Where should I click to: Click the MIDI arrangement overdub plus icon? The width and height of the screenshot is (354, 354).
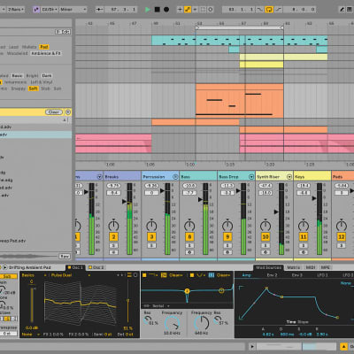click(180, 10)
